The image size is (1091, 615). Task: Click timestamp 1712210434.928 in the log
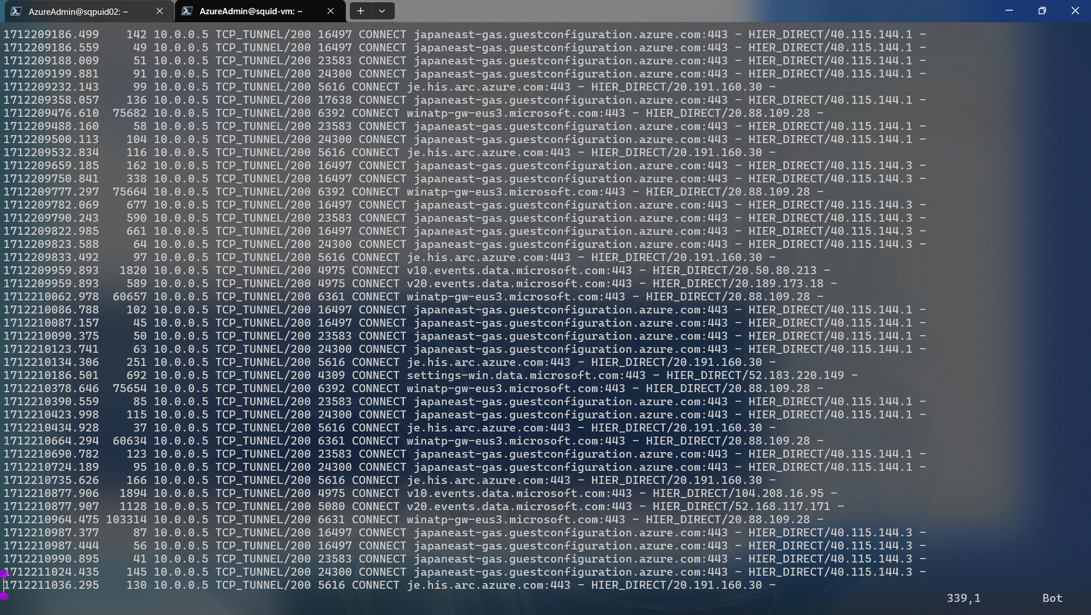51,427
